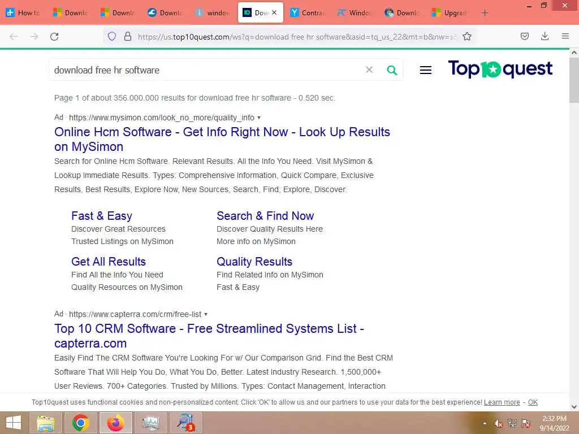Click the page vertical scrollbar thumb
Screen dimensions: 579x434
point(574,80)
